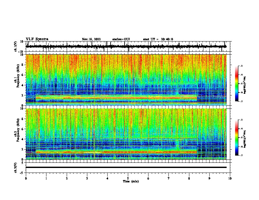This screenshot has height=200, width=259.
Task: Click the red emission band in ch.1 spectrogram
Action: click(x=116, y=98)
